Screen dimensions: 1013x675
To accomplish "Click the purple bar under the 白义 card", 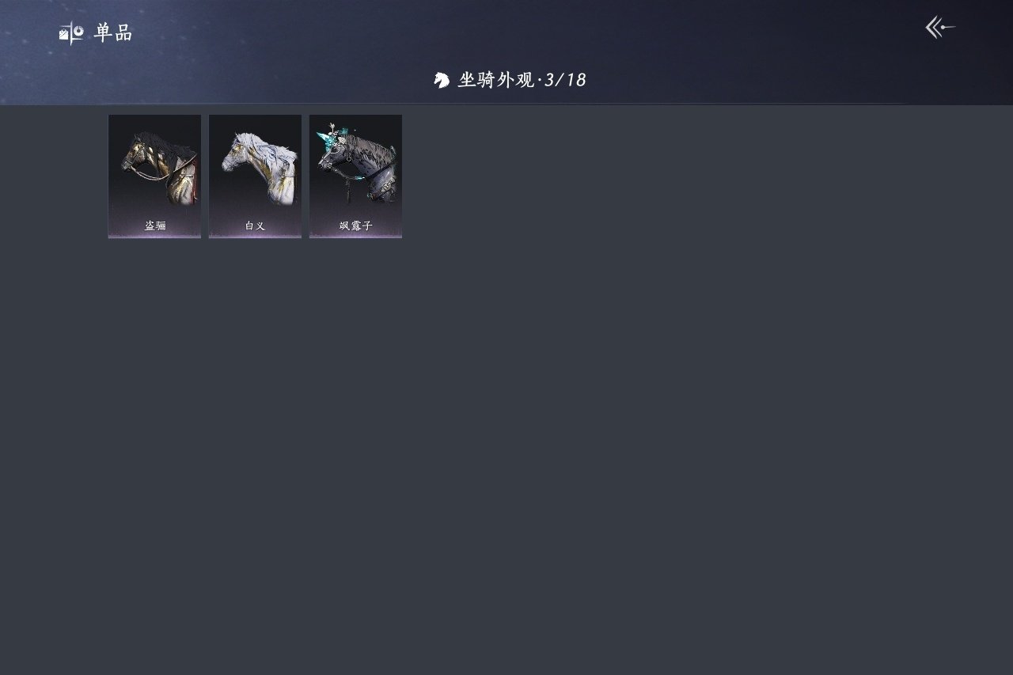I will pos(255,236).
